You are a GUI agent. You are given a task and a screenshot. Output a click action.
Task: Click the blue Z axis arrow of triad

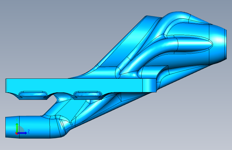coord(22,133)
